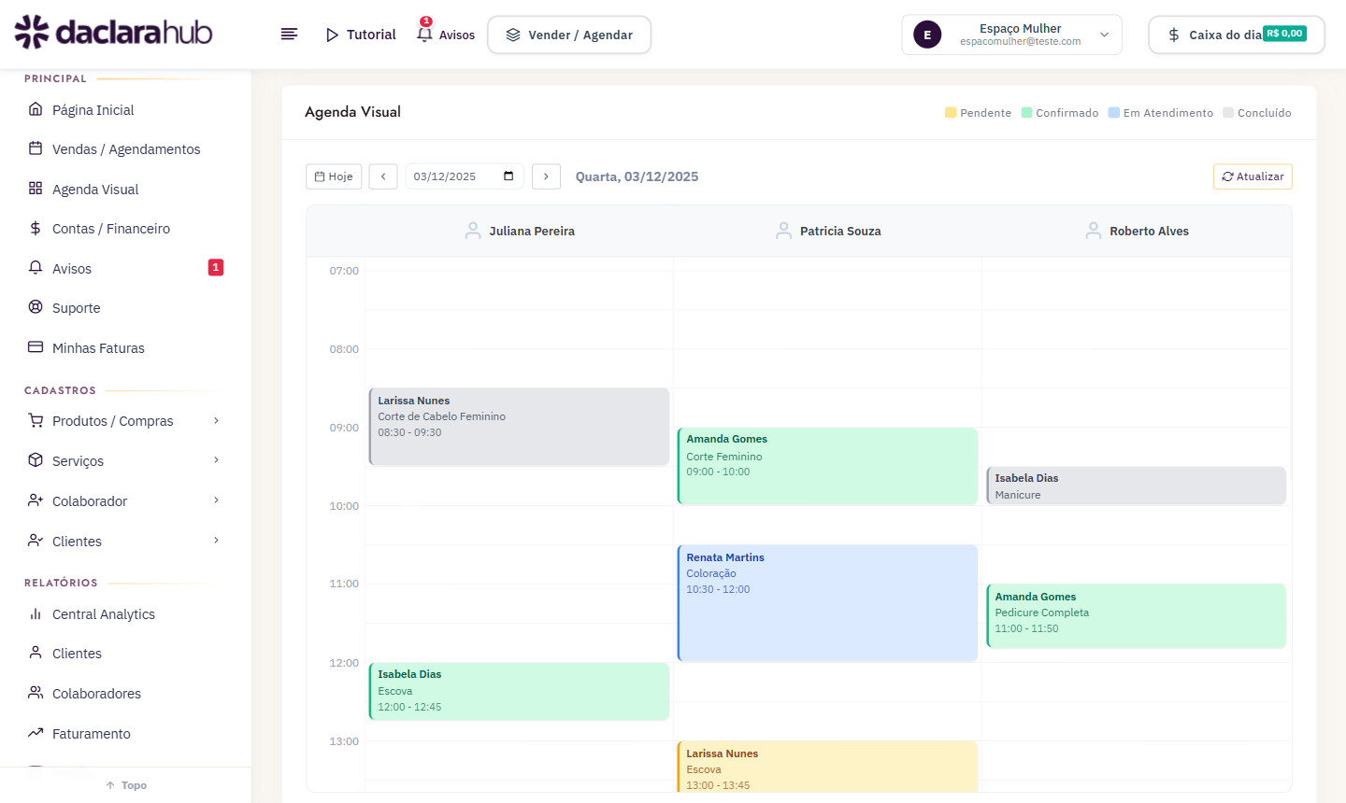
Task: Click the Caixa do dia button
Action: (x=1237, y=35)
